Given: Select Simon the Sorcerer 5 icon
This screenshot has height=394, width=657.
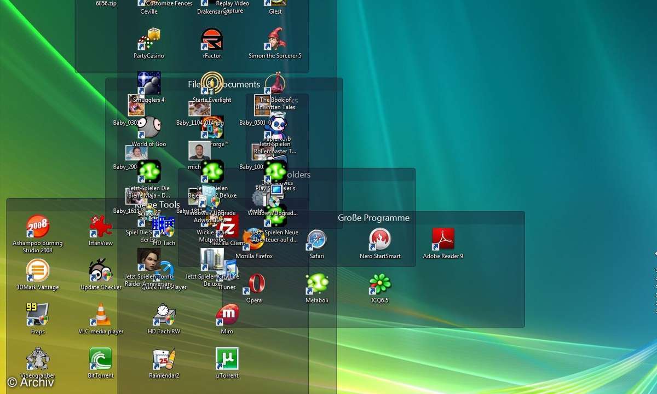Looking at the screenshot, I should (275, 39).
